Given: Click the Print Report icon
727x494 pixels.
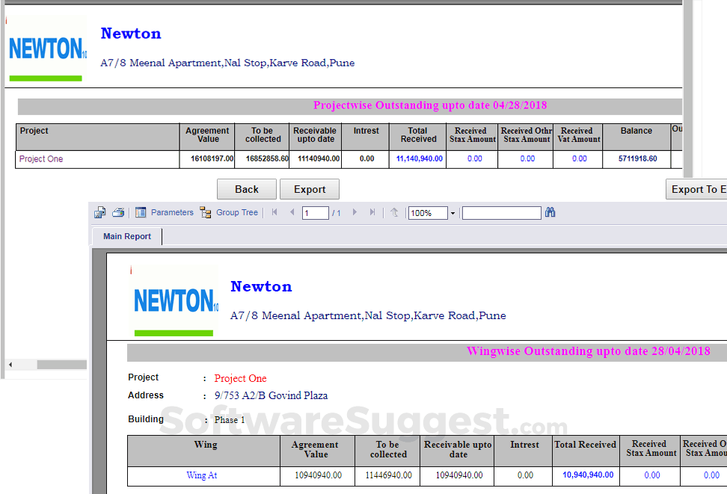Looking at the screenshot, I should coord(118,212).
